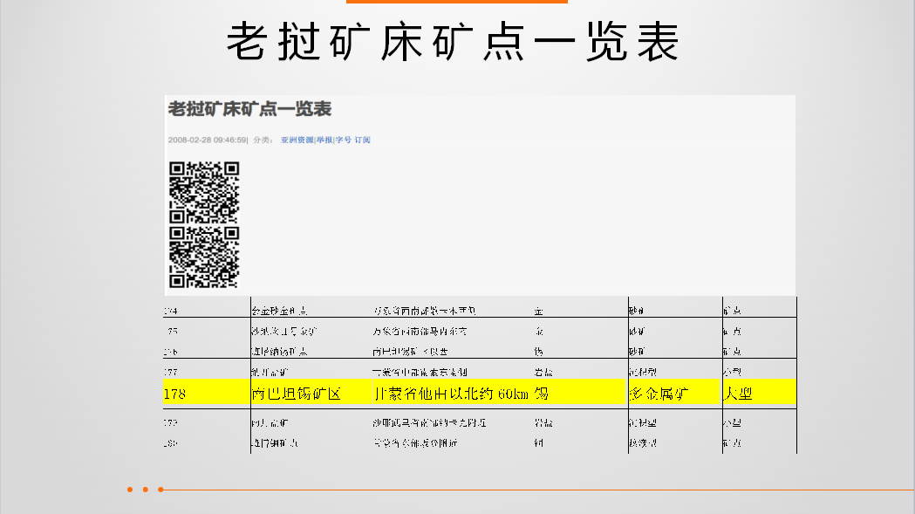Select the highlighted 多金属矿 cell
This screenshot has height=514, width=915.
point(660,394)
